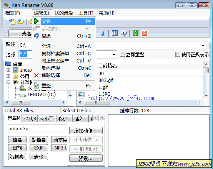Click the 副档名 button

coord(39,140)
